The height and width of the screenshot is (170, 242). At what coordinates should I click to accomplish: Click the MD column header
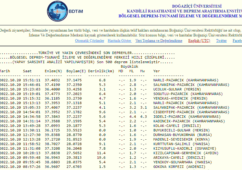121,71
